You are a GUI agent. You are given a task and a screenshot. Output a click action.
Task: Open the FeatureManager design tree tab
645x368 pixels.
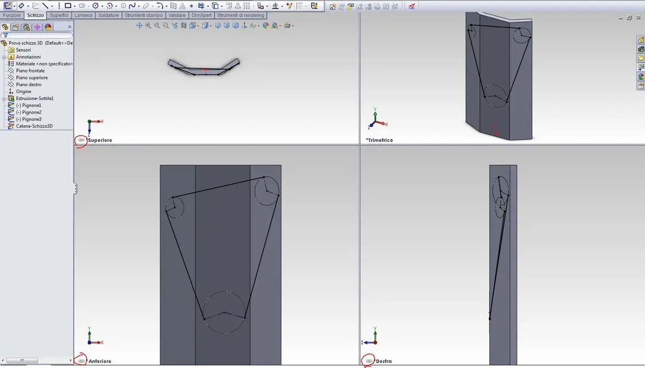[5, 27]
